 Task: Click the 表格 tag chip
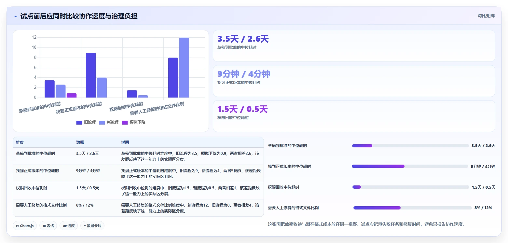[x=48, y=226]
